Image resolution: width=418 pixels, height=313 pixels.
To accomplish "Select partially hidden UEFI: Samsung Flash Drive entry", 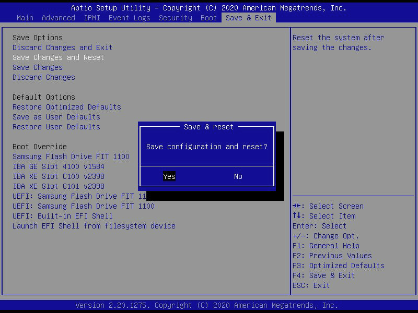I will 79,196.
